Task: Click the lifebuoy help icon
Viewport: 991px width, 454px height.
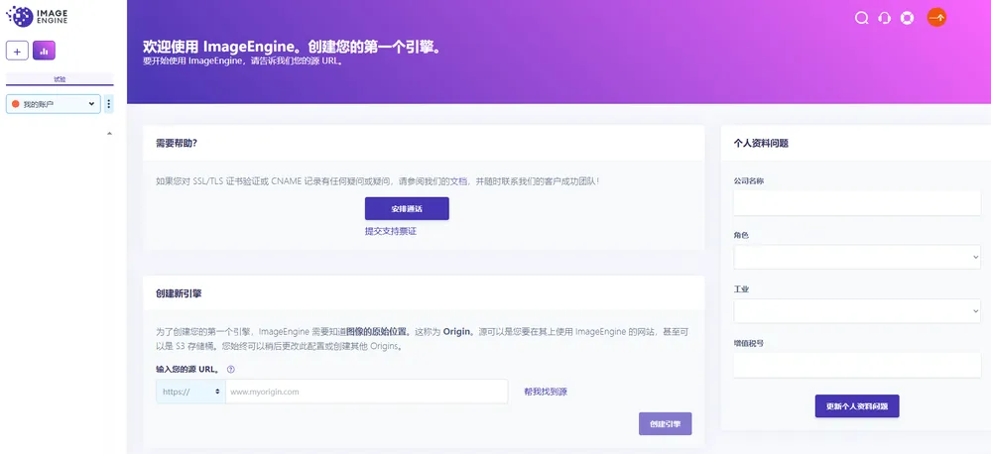Action: tap(907, 18)
